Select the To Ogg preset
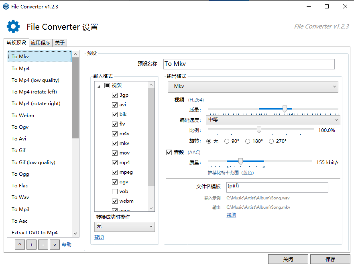 (40, 174)
